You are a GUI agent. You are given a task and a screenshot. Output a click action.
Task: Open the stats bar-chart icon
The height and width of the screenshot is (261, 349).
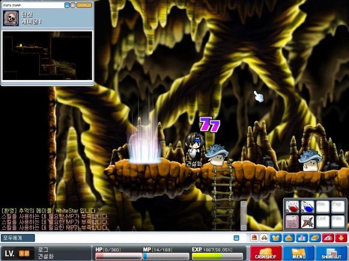point(302,238)
